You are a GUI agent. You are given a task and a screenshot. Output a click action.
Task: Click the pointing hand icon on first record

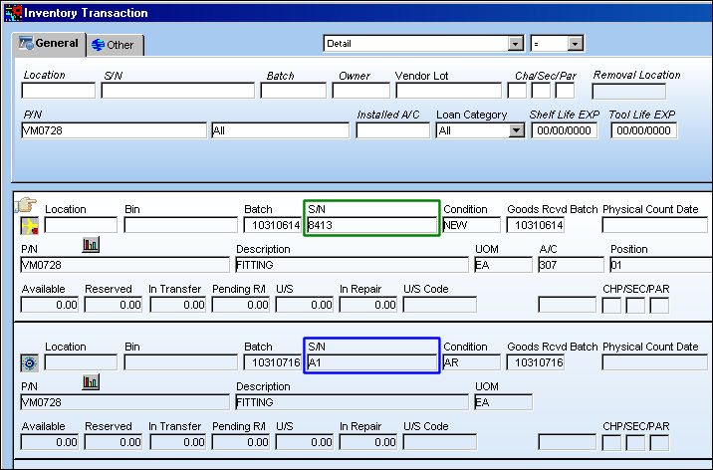(x=26, y=205)
